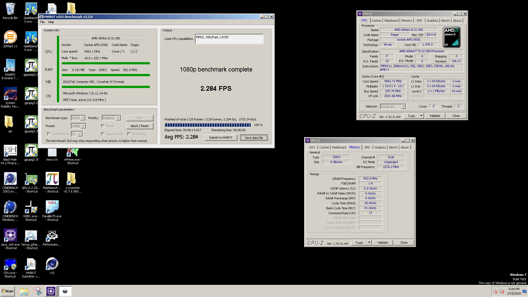528x297 pixels.
Task: Toggle the Overkill mode checkbox
Action: click(49, 134)
